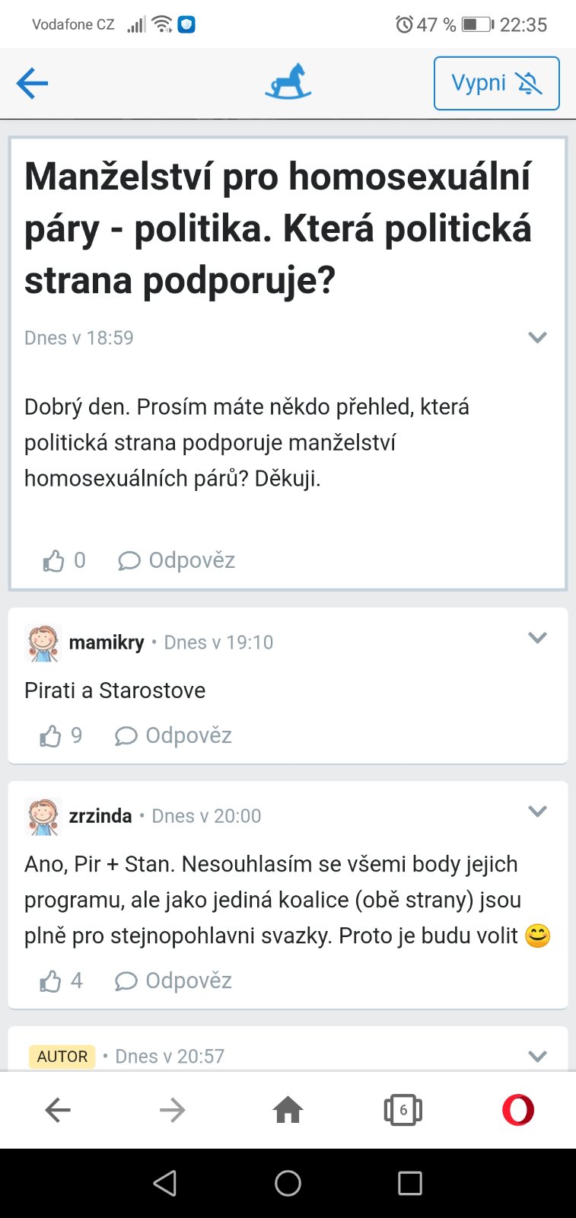Open the browser tabs switcher

403,1111
